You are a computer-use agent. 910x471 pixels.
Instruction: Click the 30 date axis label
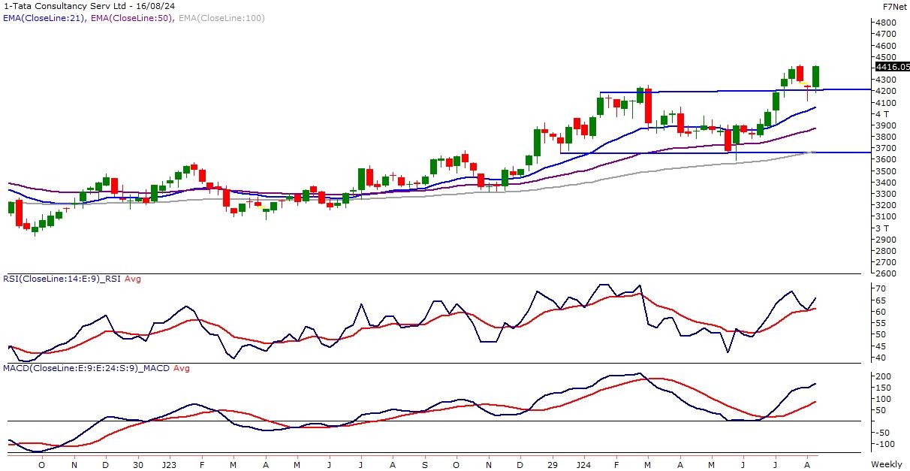coord(137,465)
